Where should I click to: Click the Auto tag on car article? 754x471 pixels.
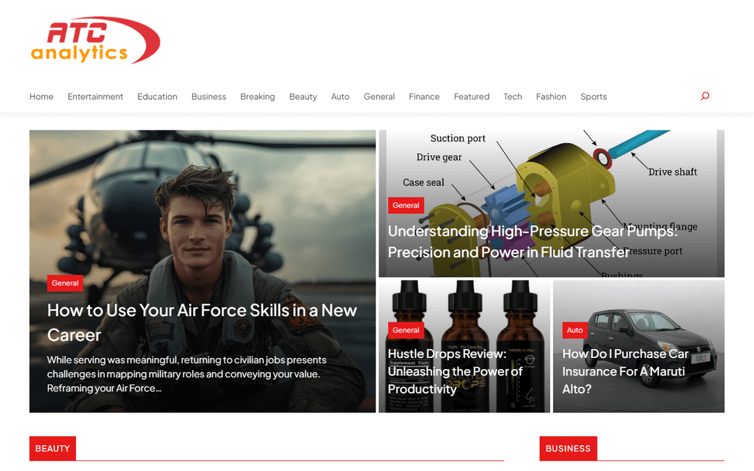coord(575,330)
